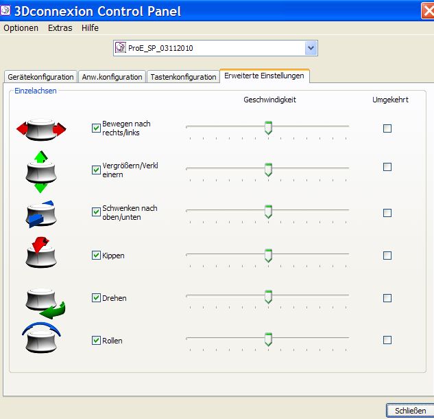Enable Umgekehrt for Drehen
The image size is (434, 419).
[x=387, y=298]
